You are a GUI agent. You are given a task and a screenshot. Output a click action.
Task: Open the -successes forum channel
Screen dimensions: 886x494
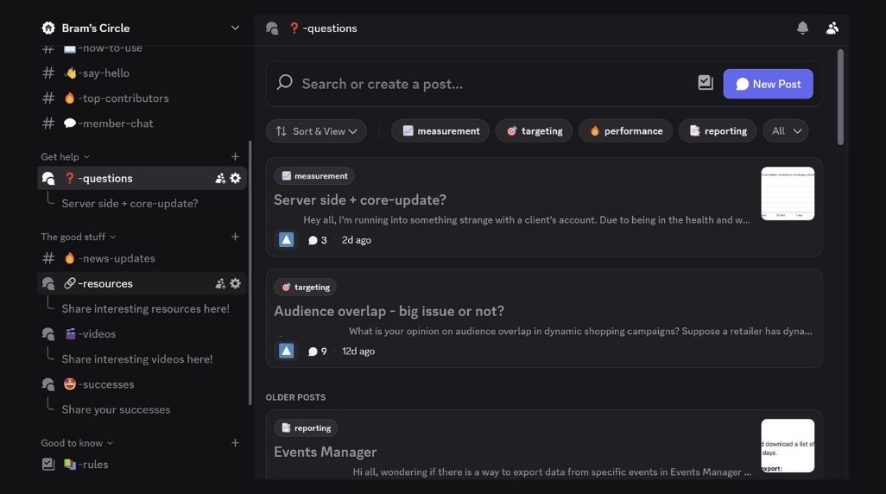pos(142,384)
